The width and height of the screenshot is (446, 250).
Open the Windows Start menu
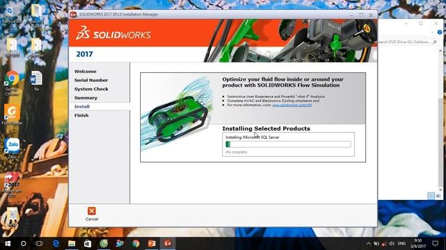(8, 244)
